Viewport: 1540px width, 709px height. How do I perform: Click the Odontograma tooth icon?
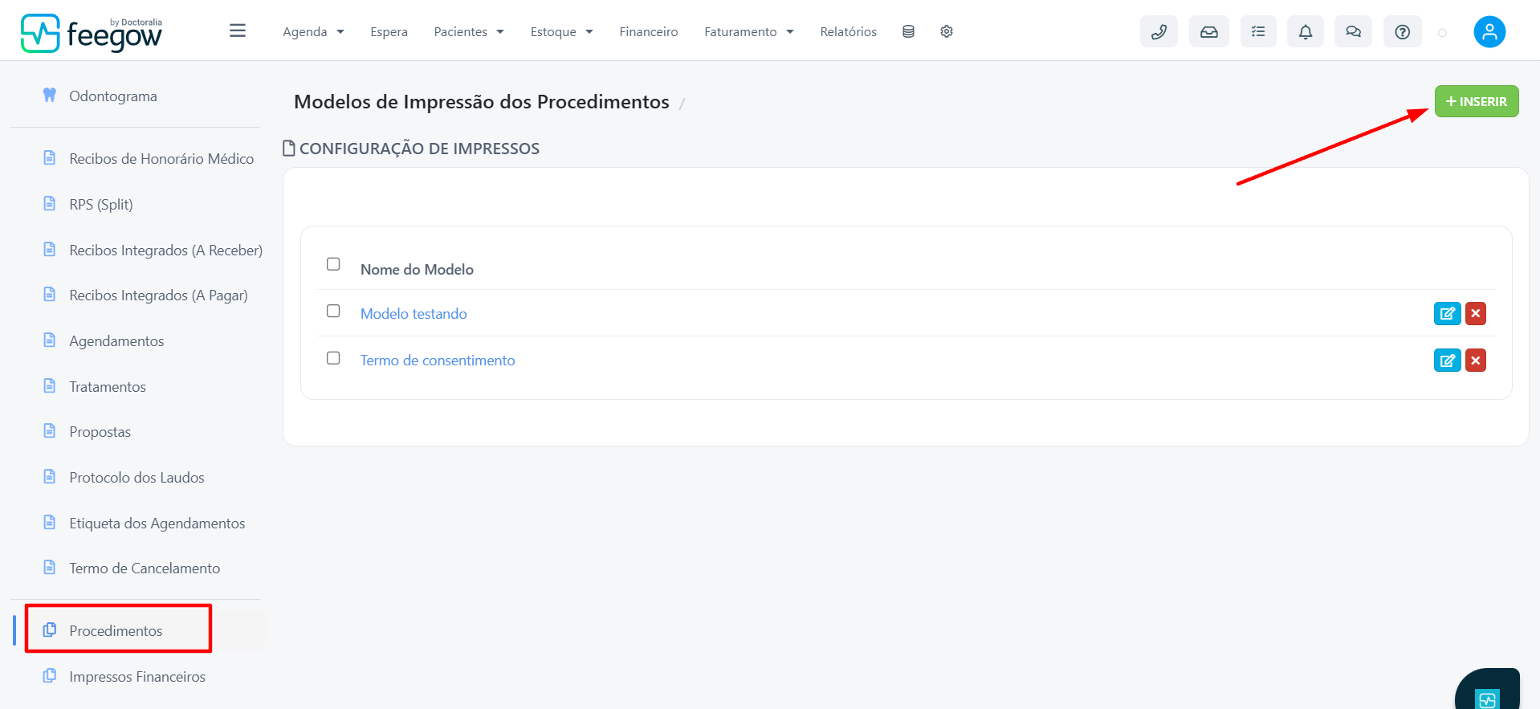pos(50,95)
